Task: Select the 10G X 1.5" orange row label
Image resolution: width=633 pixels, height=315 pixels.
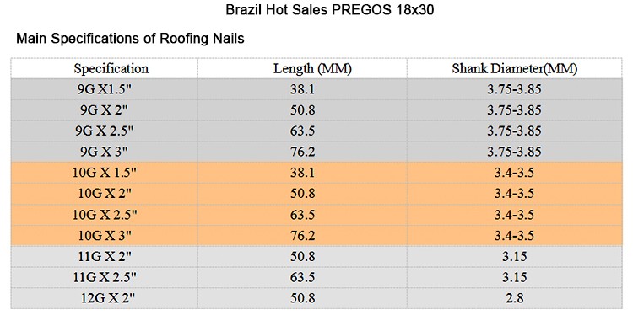Action: [x=105, y=173]
